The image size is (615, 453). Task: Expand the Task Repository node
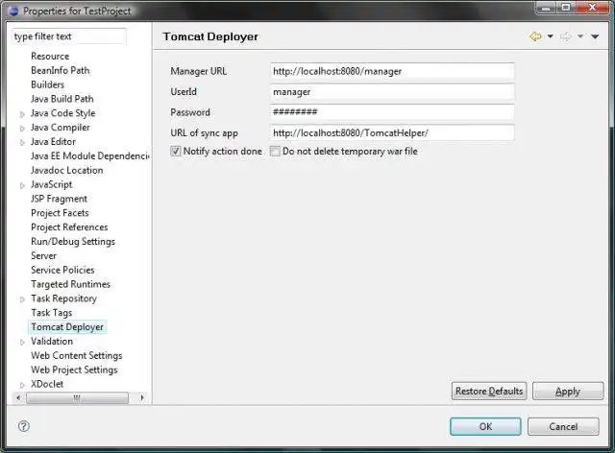[x=22, y=299]
